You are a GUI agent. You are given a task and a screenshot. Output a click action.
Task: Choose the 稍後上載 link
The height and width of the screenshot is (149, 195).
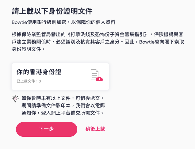tap(95, 129)
